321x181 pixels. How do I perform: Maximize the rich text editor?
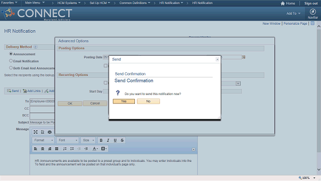pos(36,132)
